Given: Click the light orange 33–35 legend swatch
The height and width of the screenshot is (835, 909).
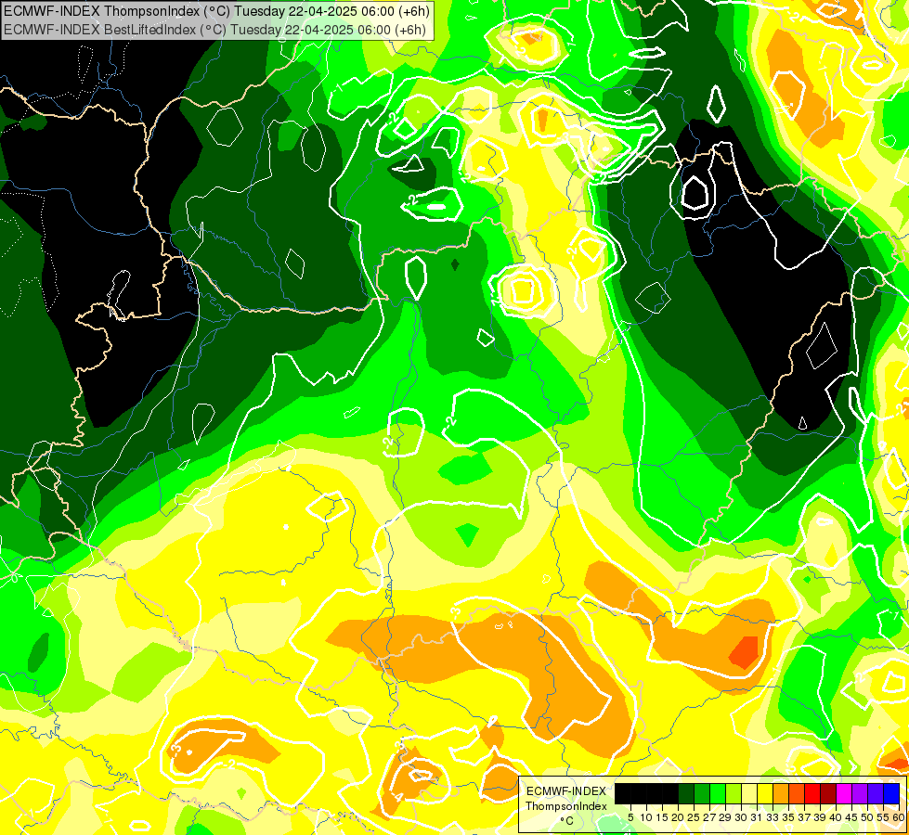Looking at the screenshot, I should [x=781, y=794].
